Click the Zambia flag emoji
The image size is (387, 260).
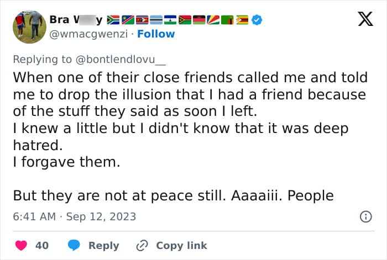pos(228,20)
